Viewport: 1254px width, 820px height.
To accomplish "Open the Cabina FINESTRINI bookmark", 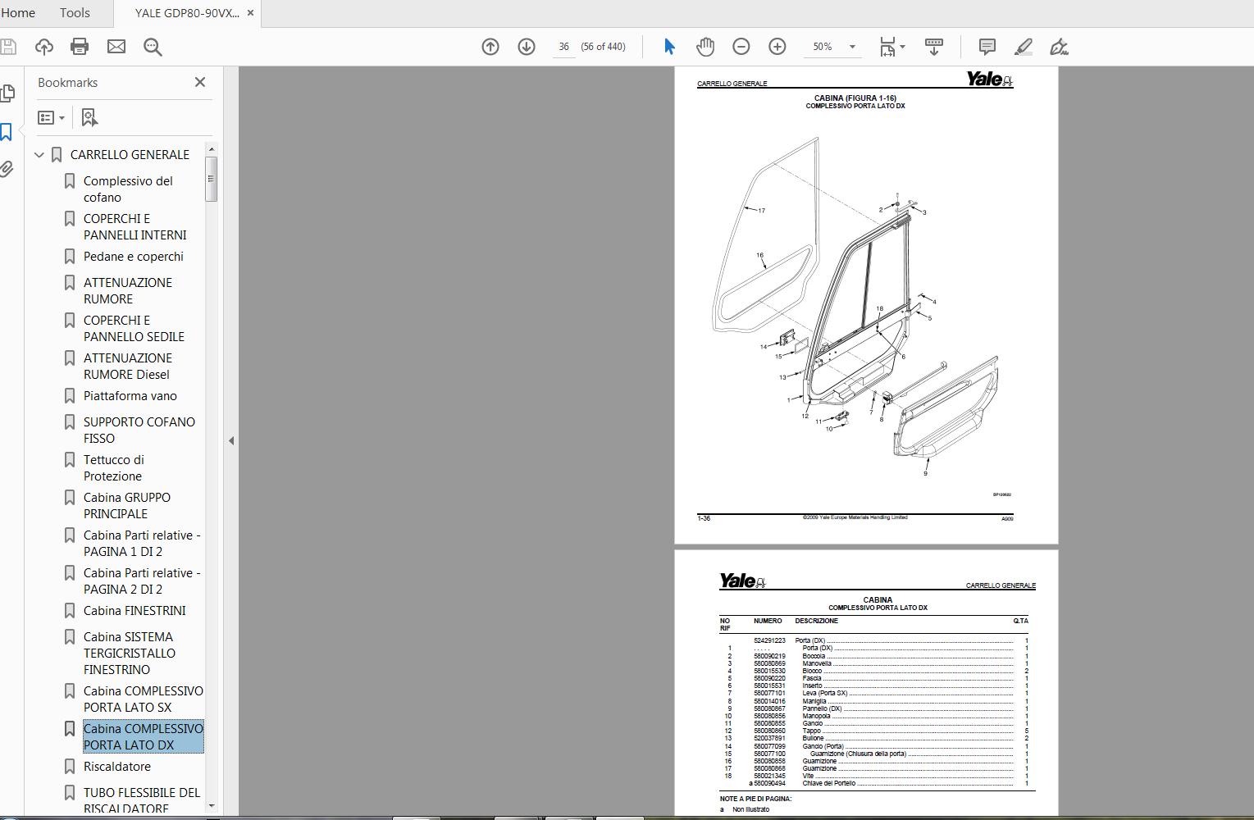I will tap(135, 611).
